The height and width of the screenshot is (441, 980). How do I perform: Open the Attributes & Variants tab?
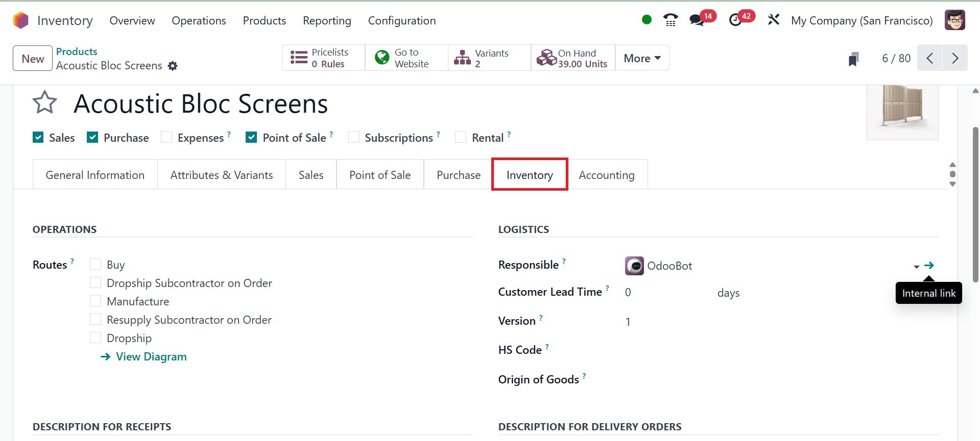tap(221, 175)
